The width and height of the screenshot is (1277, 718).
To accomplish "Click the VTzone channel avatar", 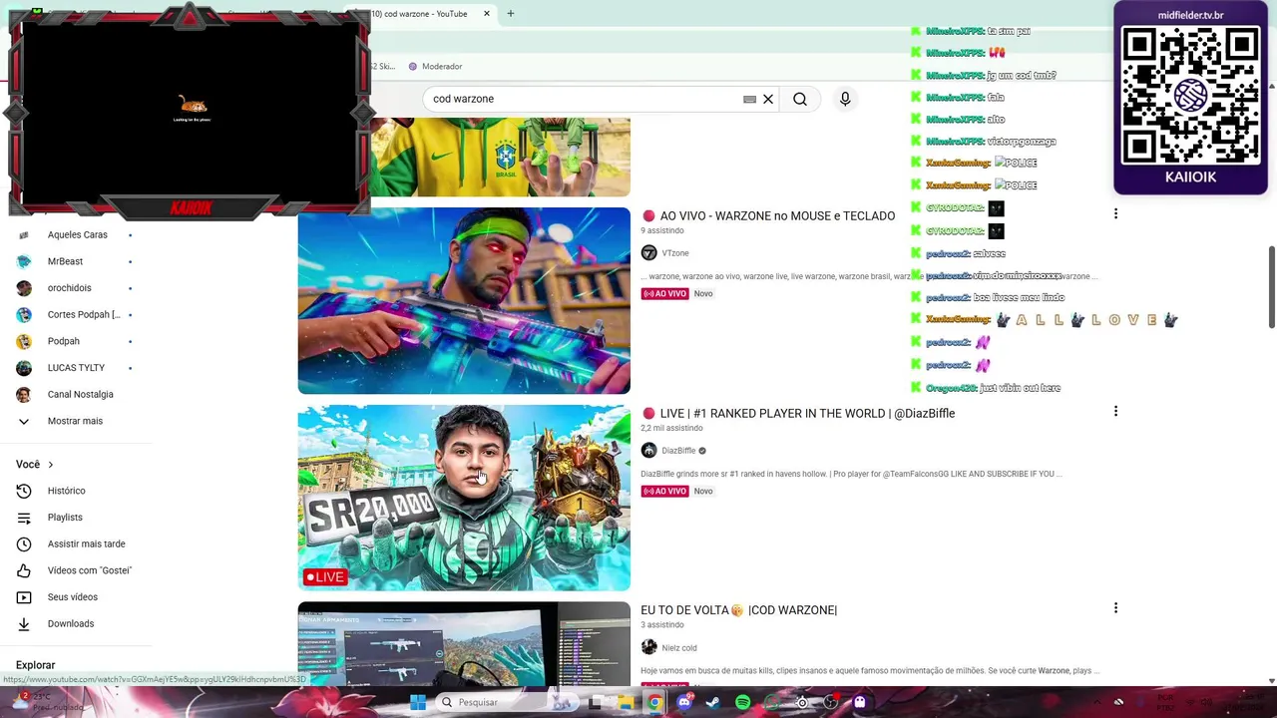I will (648, 253).
